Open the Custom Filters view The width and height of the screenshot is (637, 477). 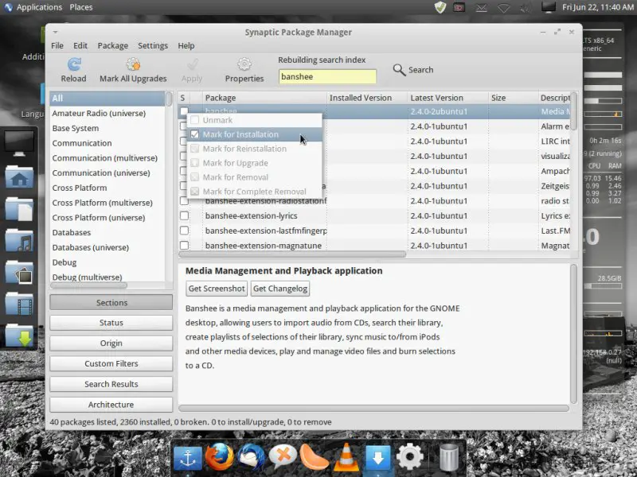click(x=111, y=363)
